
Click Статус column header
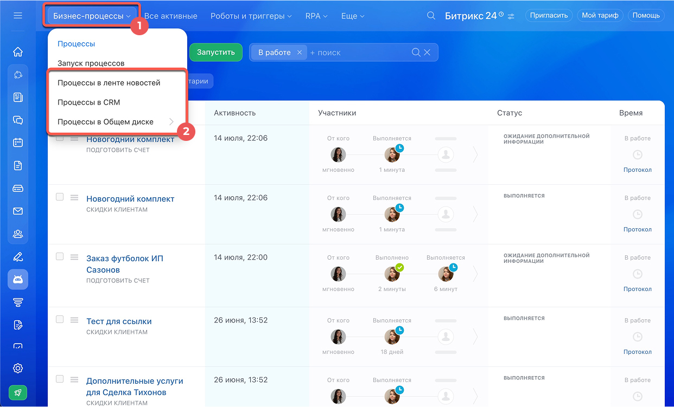(510, 113)
